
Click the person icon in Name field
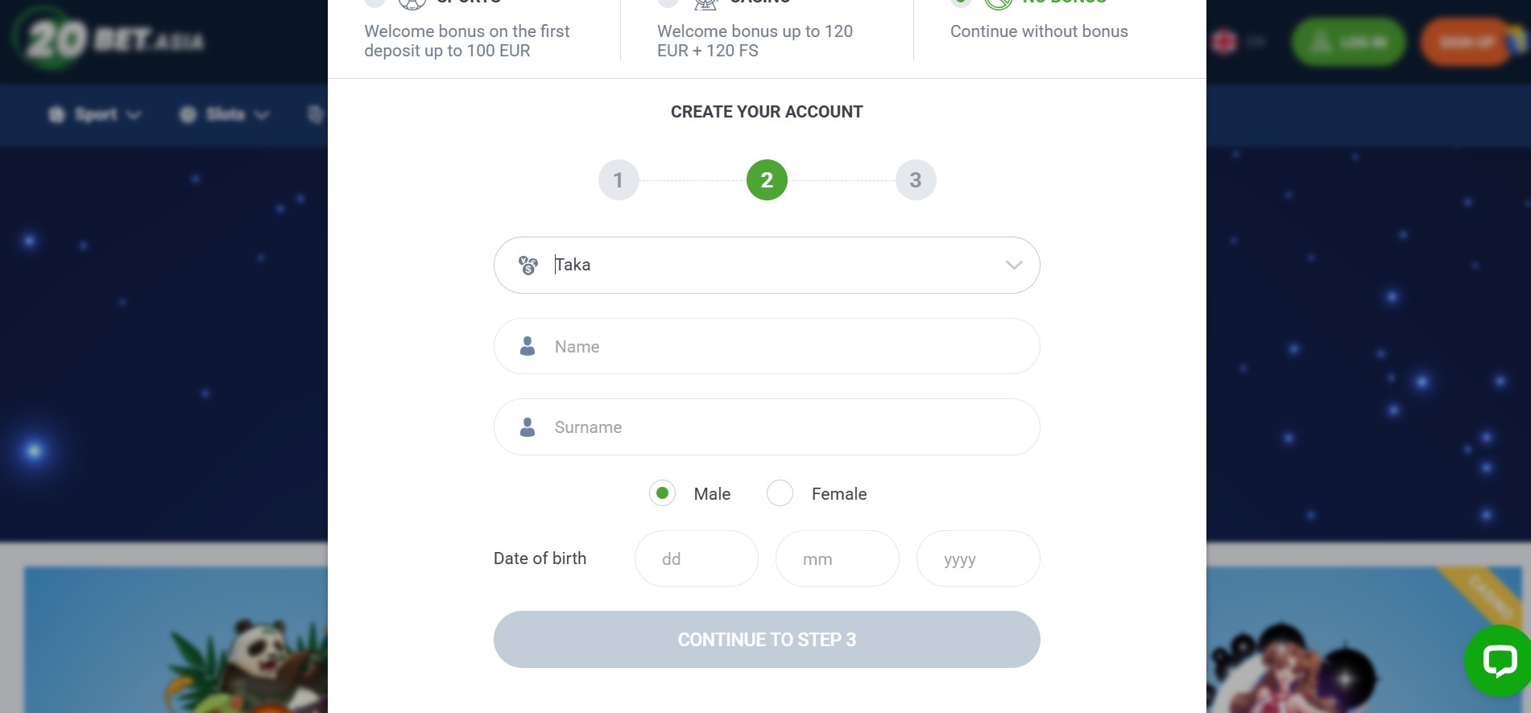pyautogui.click(x=528, y=346)
